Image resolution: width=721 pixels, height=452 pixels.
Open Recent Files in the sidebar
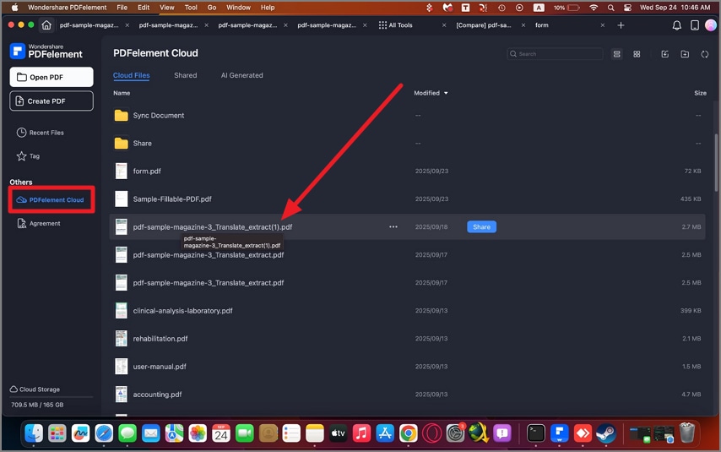[41, 133]
